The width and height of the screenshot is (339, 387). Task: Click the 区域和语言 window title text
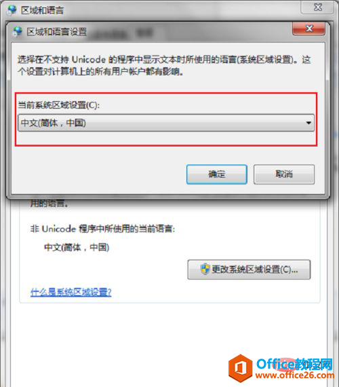[x=42, y=10]
